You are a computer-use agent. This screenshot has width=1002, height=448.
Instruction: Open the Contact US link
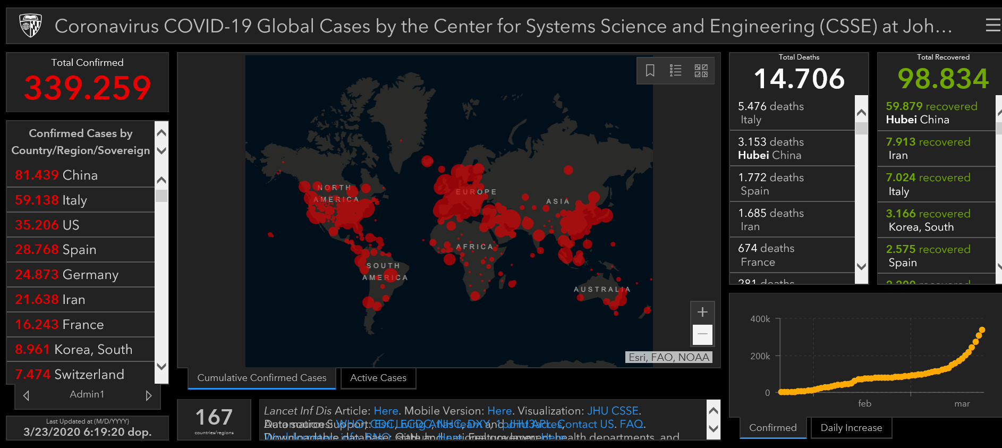pos(585,424)
